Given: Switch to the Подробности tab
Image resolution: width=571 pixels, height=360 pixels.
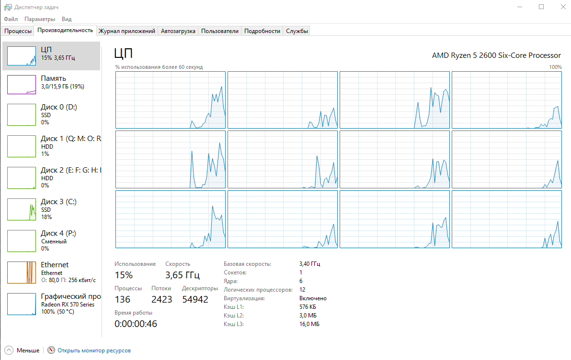Looking at the screenshot, I should 262,31.
